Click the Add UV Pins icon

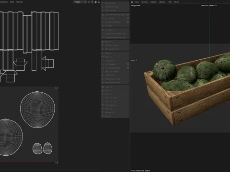click(103, 3)
